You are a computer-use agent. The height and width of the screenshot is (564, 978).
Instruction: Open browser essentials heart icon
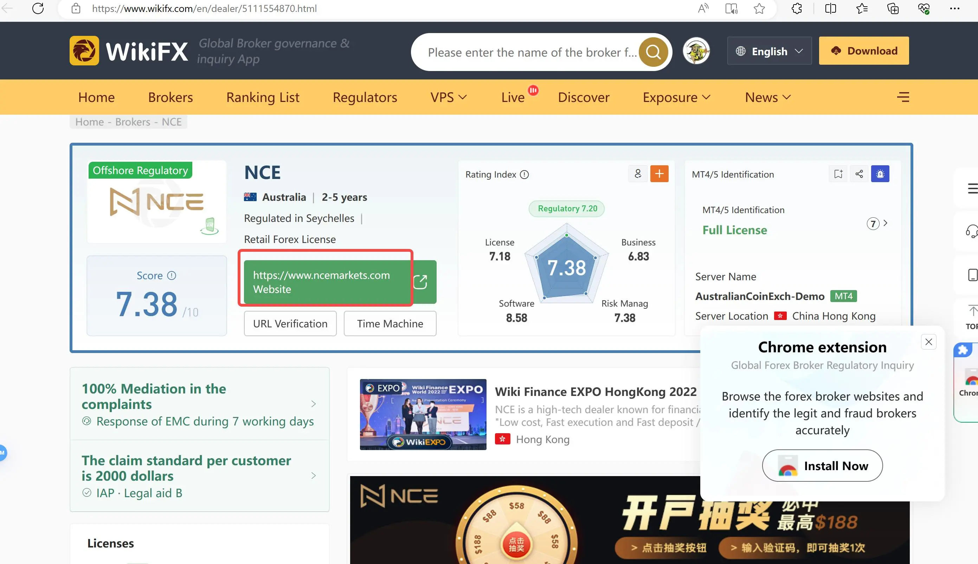click(x=924, y=8)
